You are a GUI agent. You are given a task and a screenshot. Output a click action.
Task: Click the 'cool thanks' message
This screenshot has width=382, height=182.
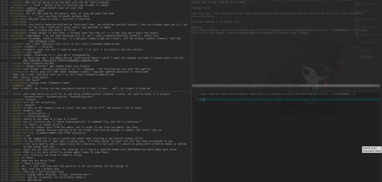coord(33,52)
